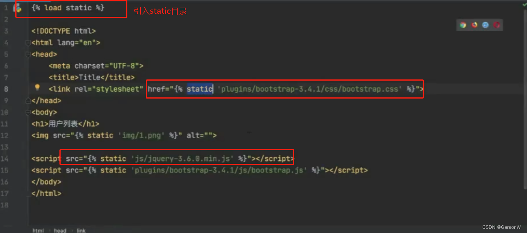This screenshot has width=527, height=233.
Task: Click line number 2 in the gutter
Action: (6, 19)
